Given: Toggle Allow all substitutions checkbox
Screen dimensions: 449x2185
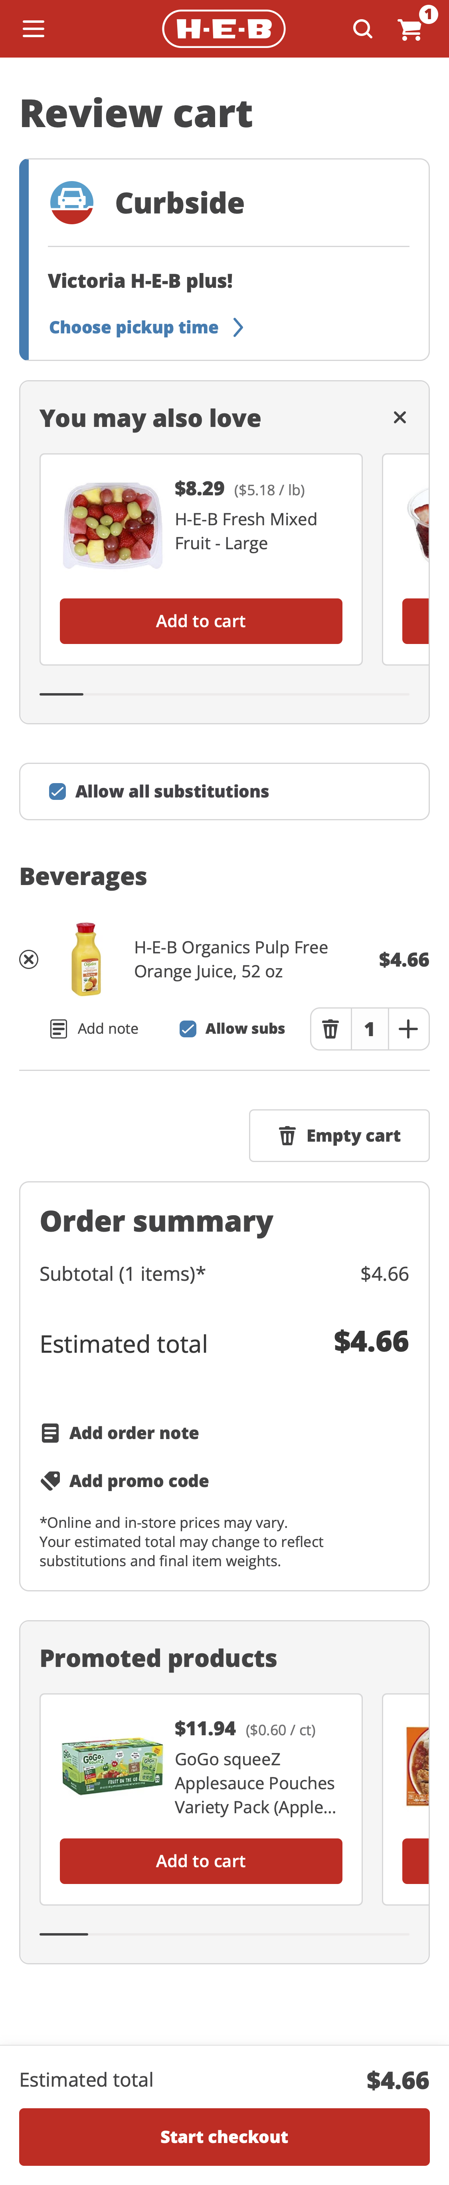Looking at the screenshot, I should [x=57, y=791].
